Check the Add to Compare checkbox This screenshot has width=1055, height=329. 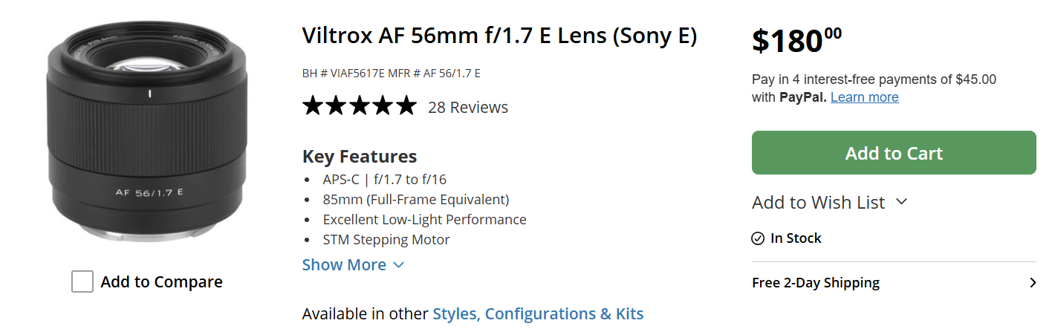coord(82,281)
